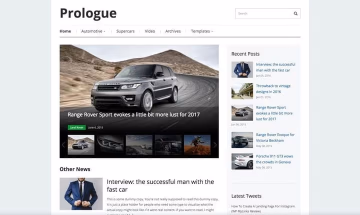
Task: Click the white Porsche thumbnail in Recent Posts
Action: (x=242, y=161)
